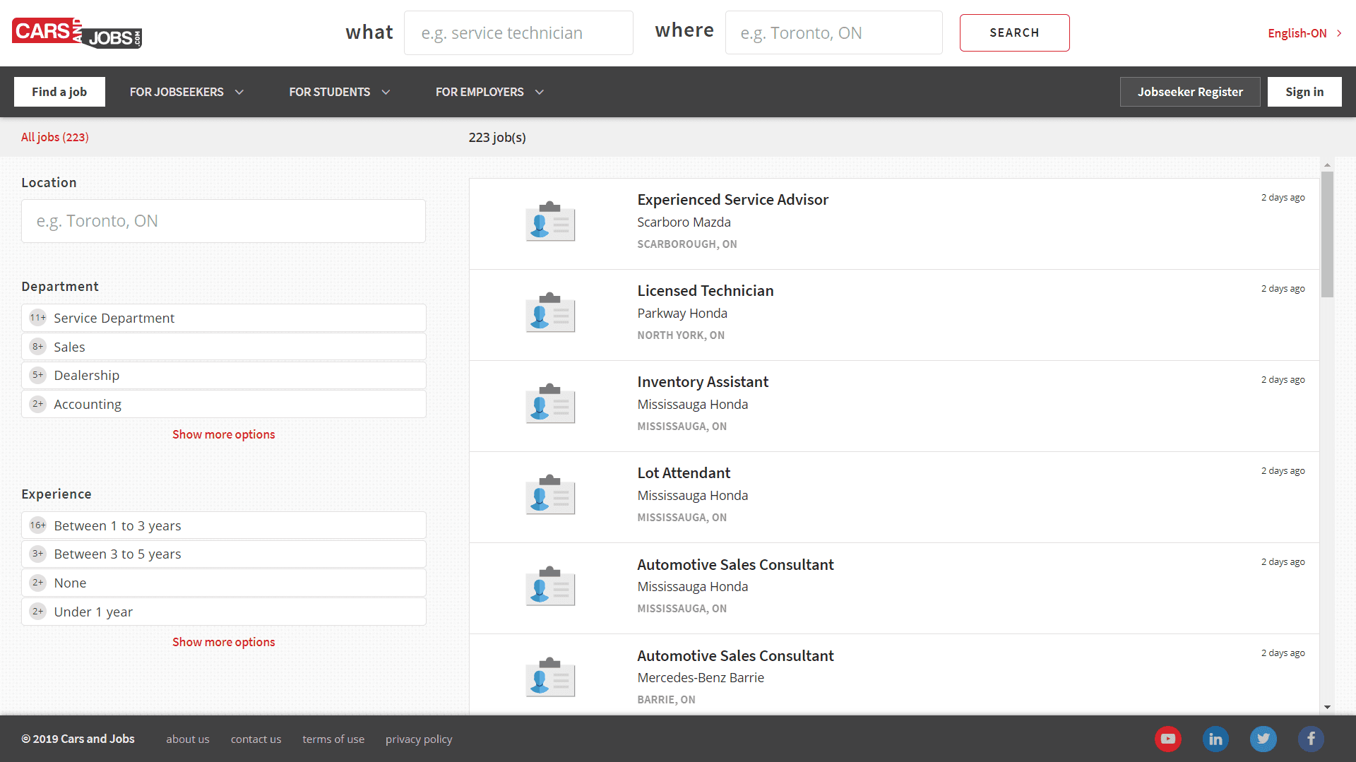Image resolution: width=1356 pixels, height=762 pixels.
Task: Click the '223 job(s)' results count
Action: pos(497,138)
